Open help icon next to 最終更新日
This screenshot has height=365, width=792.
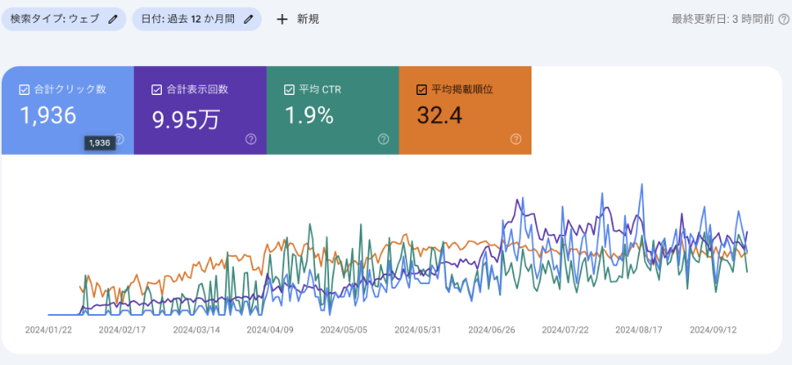(x=783, y=18)
